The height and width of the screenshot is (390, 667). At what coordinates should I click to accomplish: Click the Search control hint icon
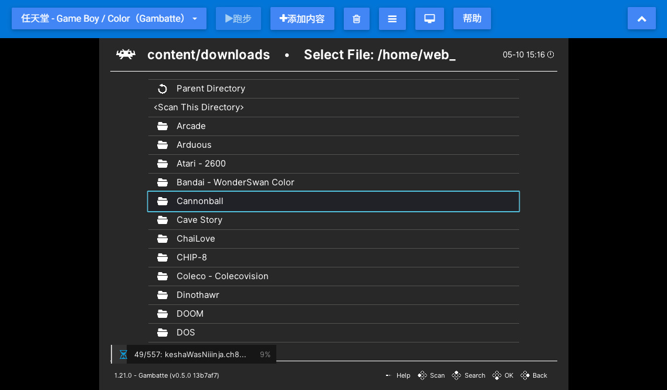[456, 375]
